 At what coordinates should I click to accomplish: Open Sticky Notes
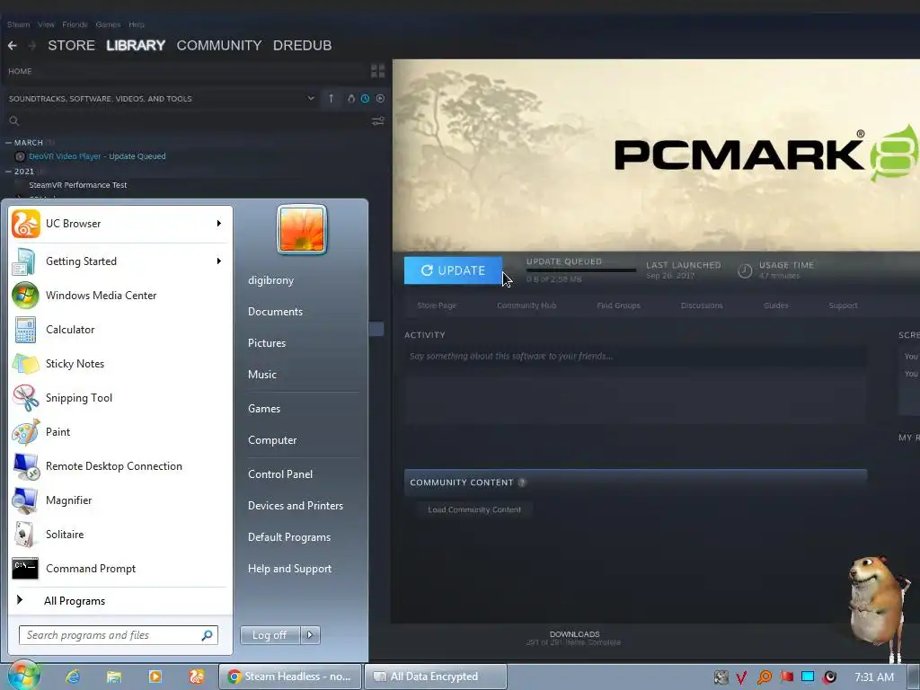[x=120, y=364]
